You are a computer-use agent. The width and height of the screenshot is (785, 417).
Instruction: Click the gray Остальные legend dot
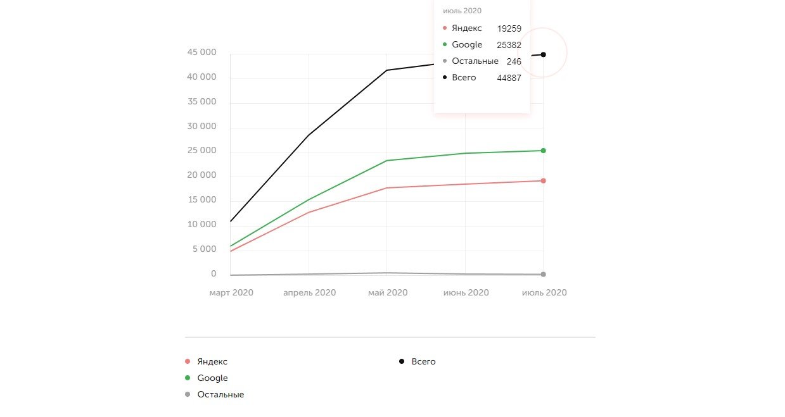click(188, 394)
